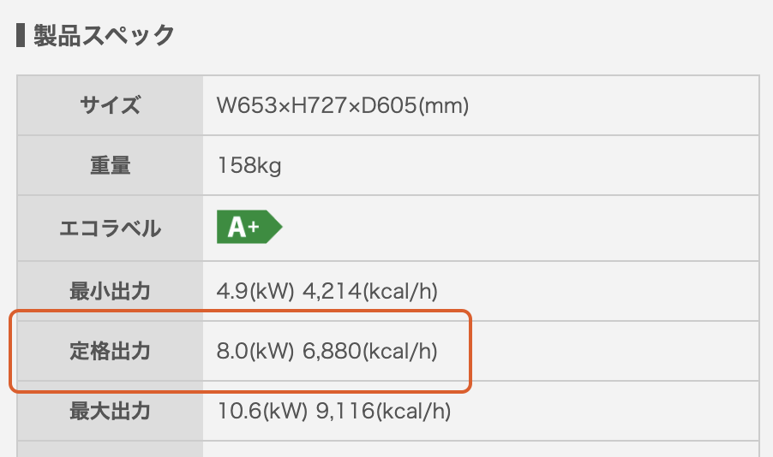The image size is (773, 457).
Task: Click the 9,116(kcal/h) value
Action: tap(382, 411)
